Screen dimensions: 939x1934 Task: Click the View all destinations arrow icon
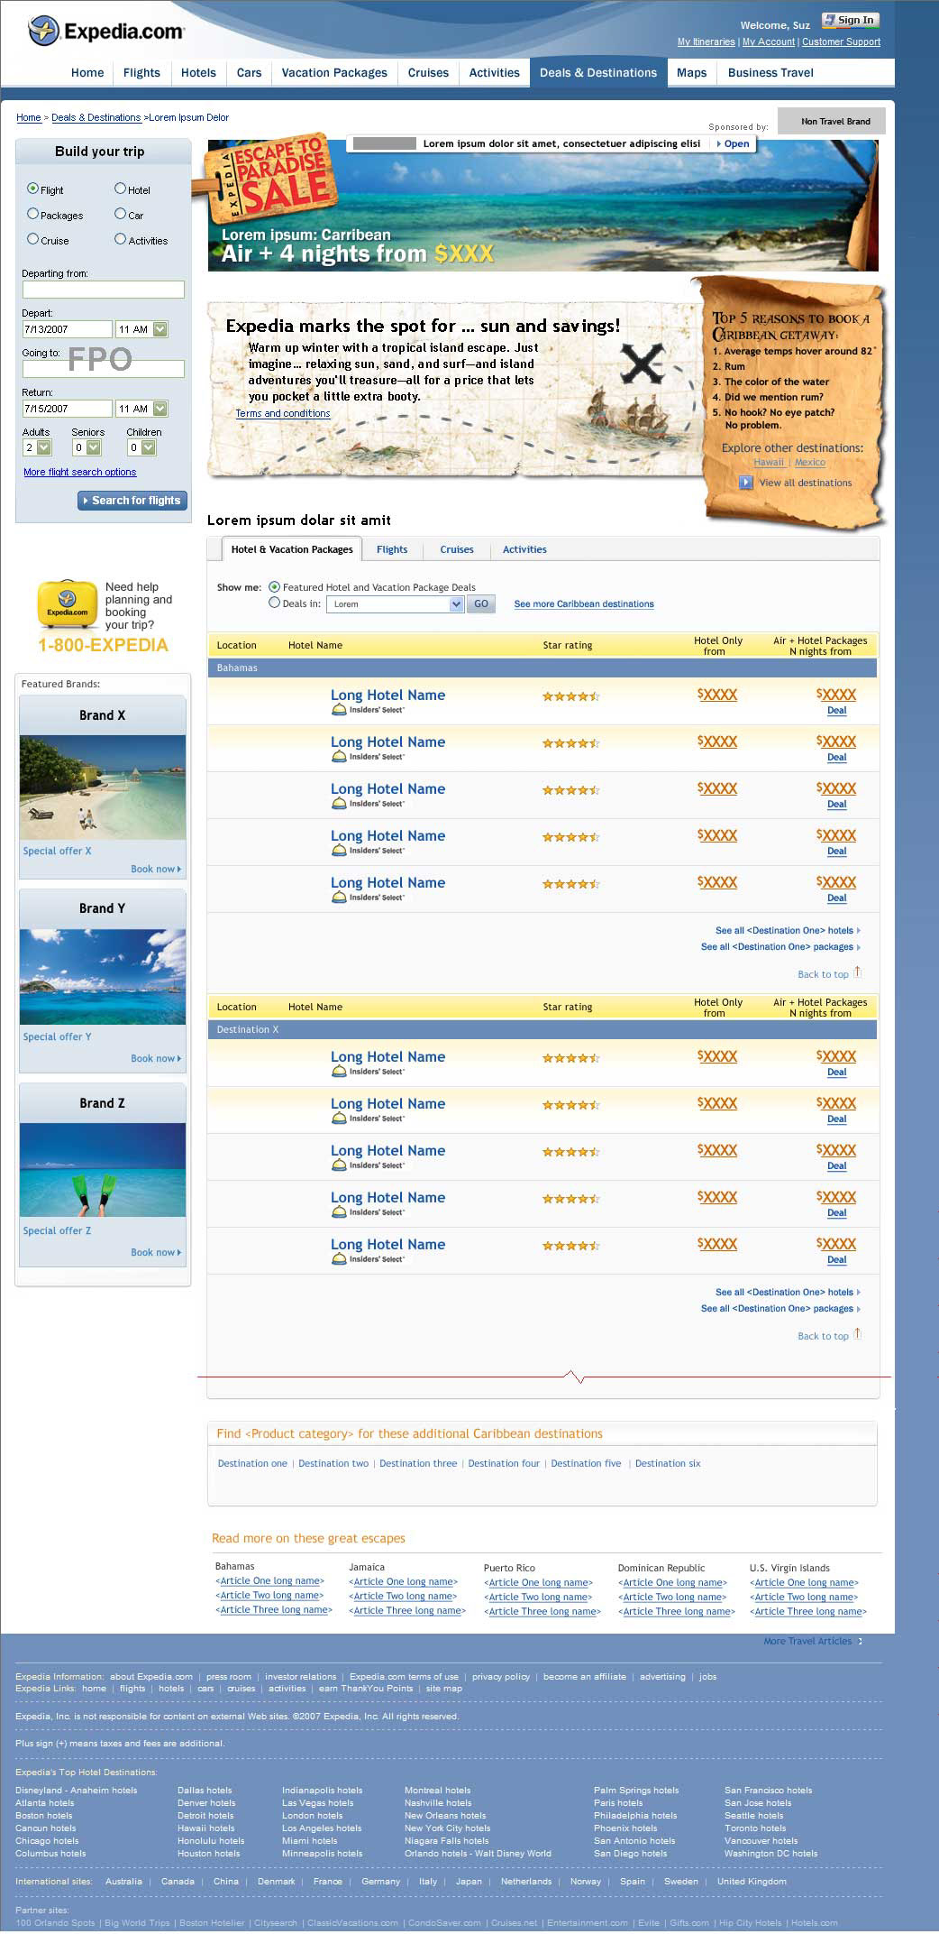coord(746,483)
